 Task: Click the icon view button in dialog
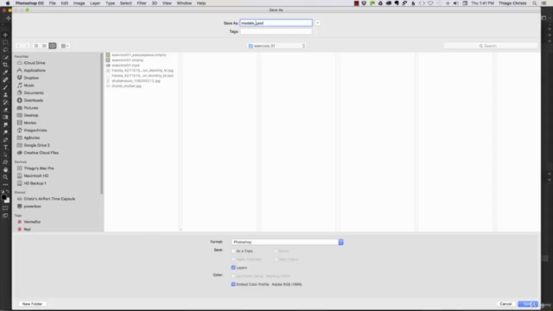tap(36, 46)
